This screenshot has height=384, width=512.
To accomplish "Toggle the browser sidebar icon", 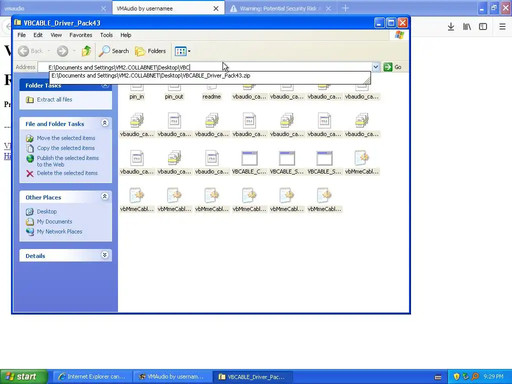I will tap(483, 27).
